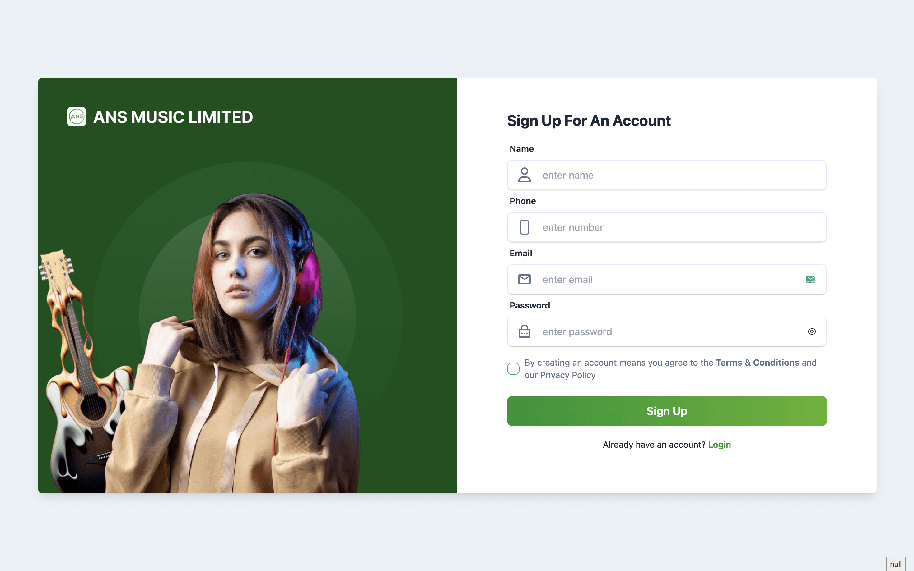Tick the Terms & Conditions agreement checkbox
Viewport: 914px width, 571px height.
click(513, 368)
